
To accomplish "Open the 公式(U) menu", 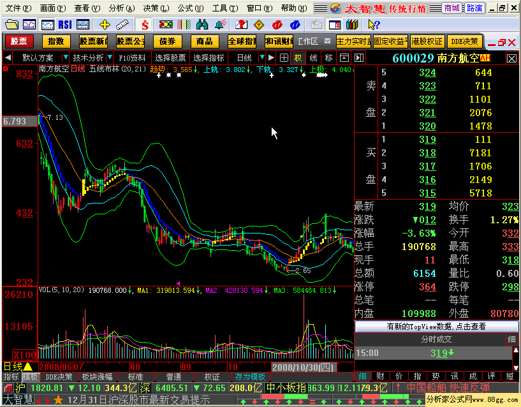I will 191,8.
